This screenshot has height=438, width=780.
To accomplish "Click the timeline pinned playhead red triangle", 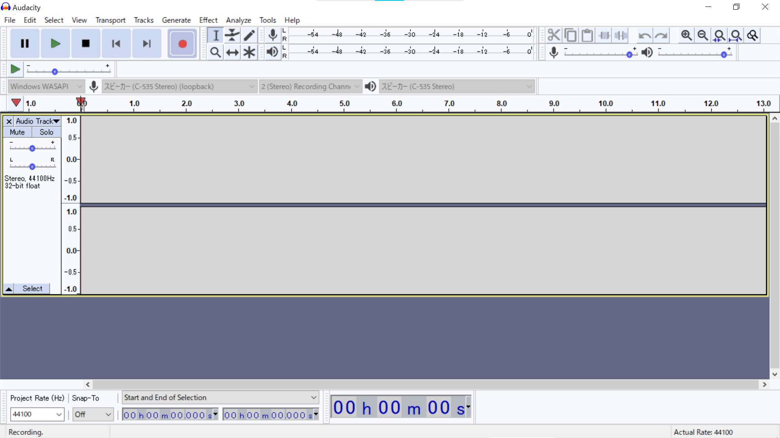I will [x=16, y=103].
